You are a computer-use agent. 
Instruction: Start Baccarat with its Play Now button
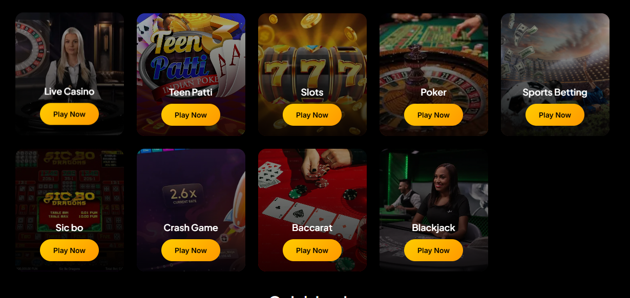tap(312, 250)
